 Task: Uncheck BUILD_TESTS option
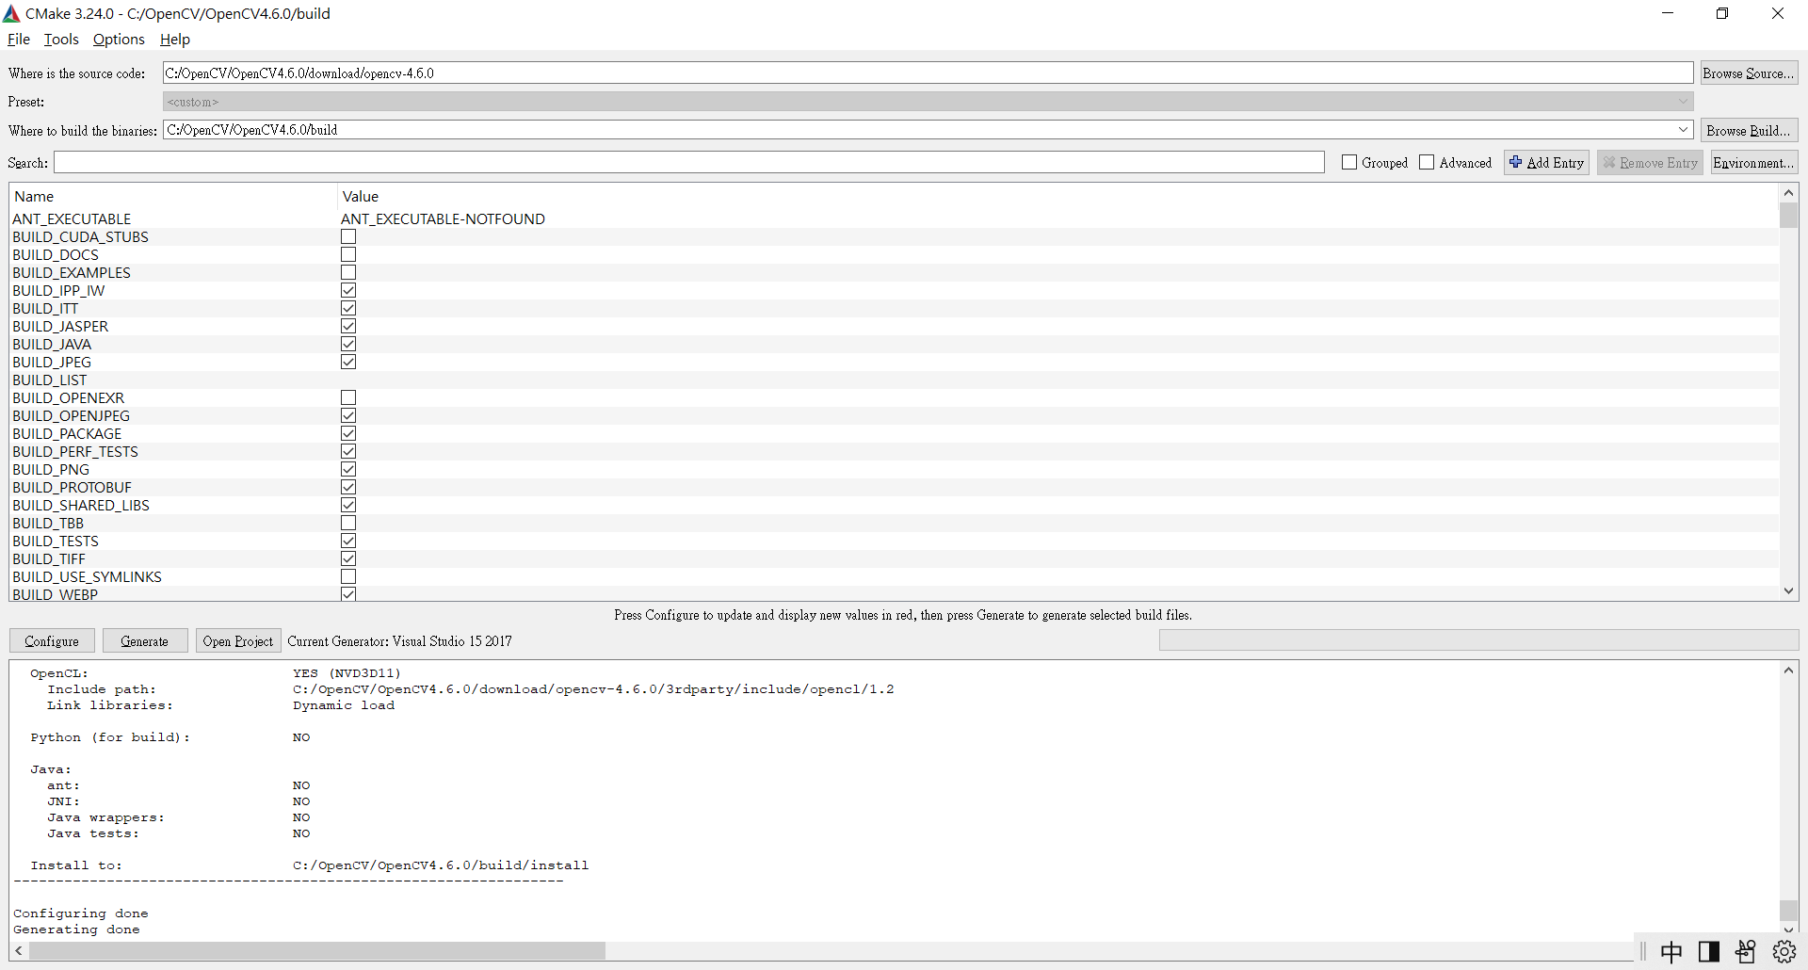pos(348,541)
